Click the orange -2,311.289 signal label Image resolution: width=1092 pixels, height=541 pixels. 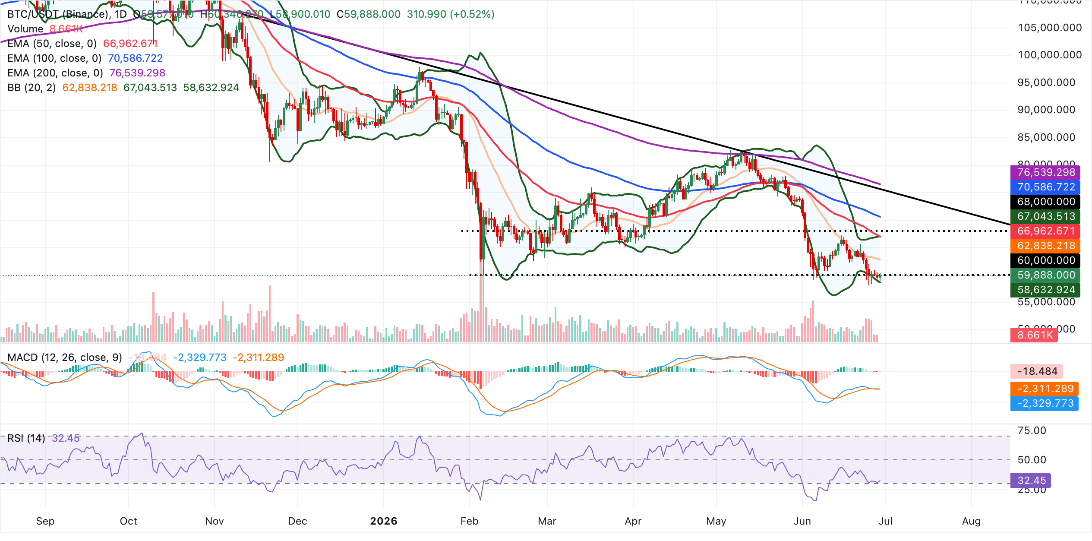(x=1045, y=389)
